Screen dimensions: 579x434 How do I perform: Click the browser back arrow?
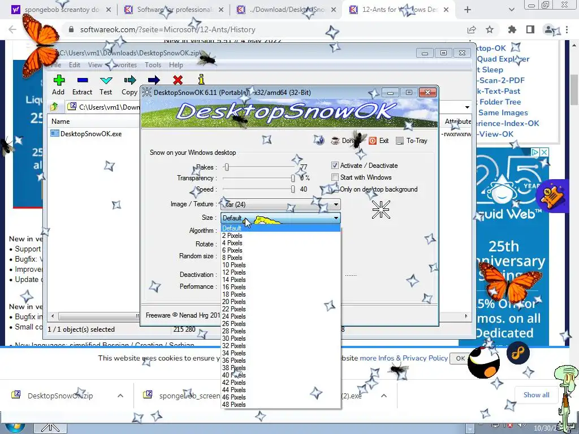pyautogui.click(x=12, y=29)
